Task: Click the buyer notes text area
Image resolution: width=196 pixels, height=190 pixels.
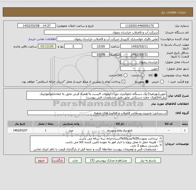Action: [x=96, y=144]
